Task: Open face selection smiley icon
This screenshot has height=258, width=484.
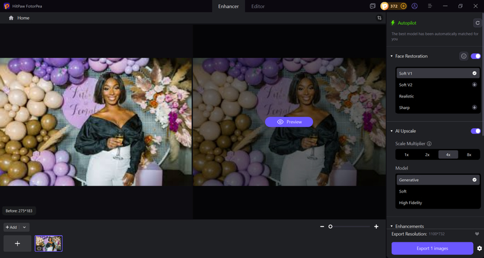Action: pos(464,56)
